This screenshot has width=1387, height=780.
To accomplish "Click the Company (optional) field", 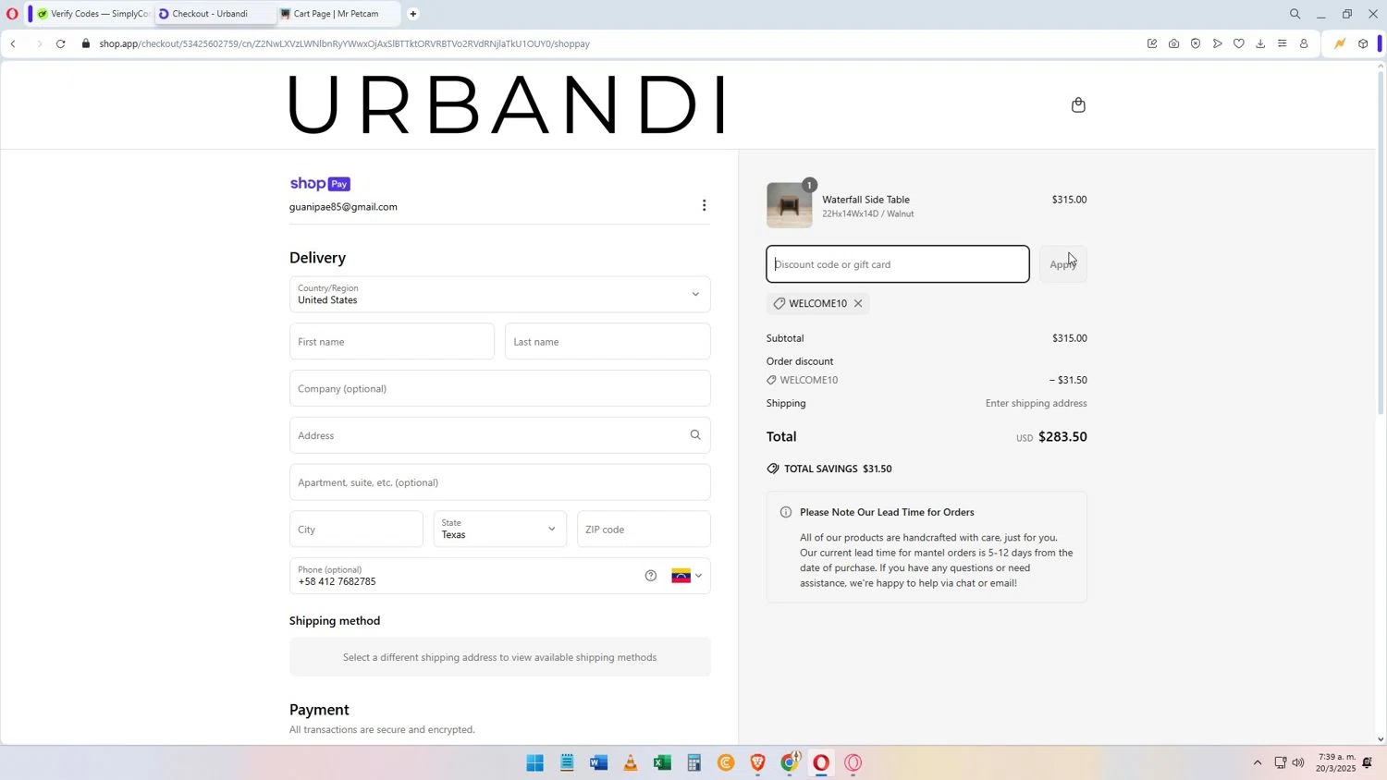I will [500, 389].
